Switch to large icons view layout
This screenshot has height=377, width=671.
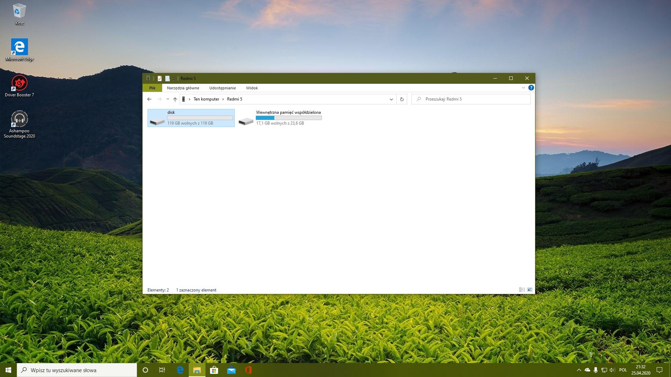(530, 290)
